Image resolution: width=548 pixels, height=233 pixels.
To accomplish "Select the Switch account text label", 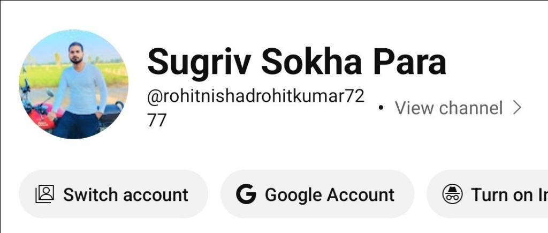I will 125,194.
